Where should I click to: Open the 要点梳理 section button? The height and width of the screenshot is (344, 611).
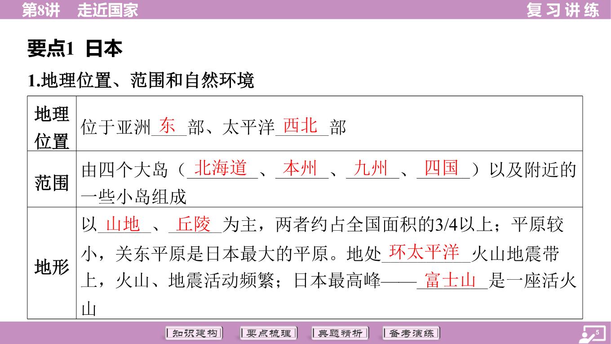[x=269, y=333]
